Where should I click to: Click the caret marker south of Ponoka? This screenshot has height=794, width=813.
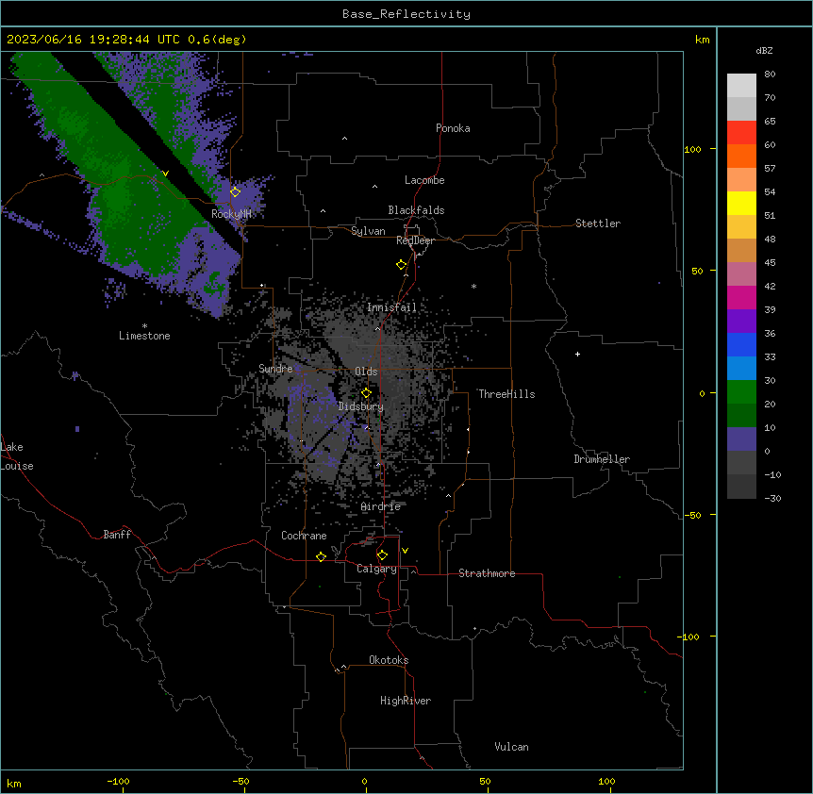tap(345, 139)
